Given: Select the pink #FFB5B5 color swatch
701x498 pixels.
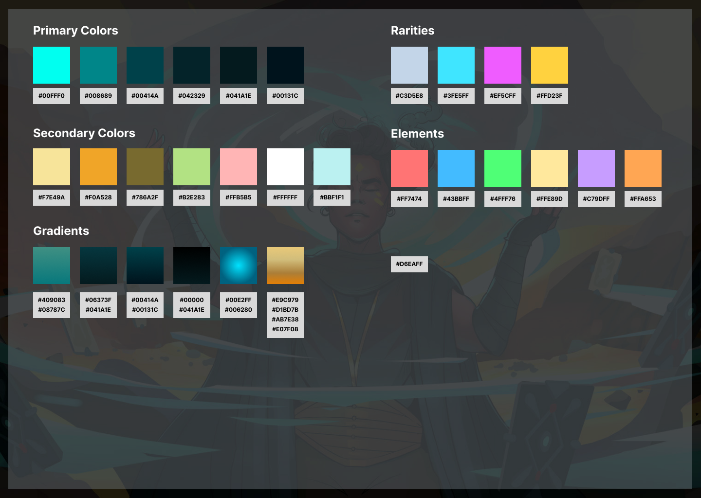Looking at the screenshot, I should pos(239,167).
